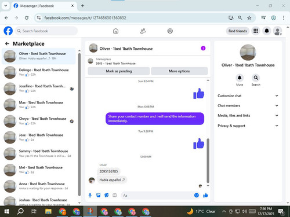The image size is (290, 217).
Task: Open Facebook home via logo
Action: 8,31
